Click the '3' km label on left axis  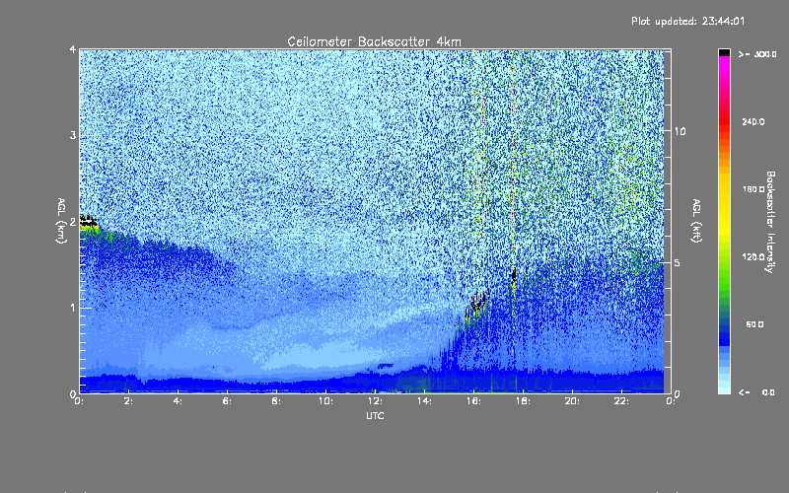[x=73, y=135]
